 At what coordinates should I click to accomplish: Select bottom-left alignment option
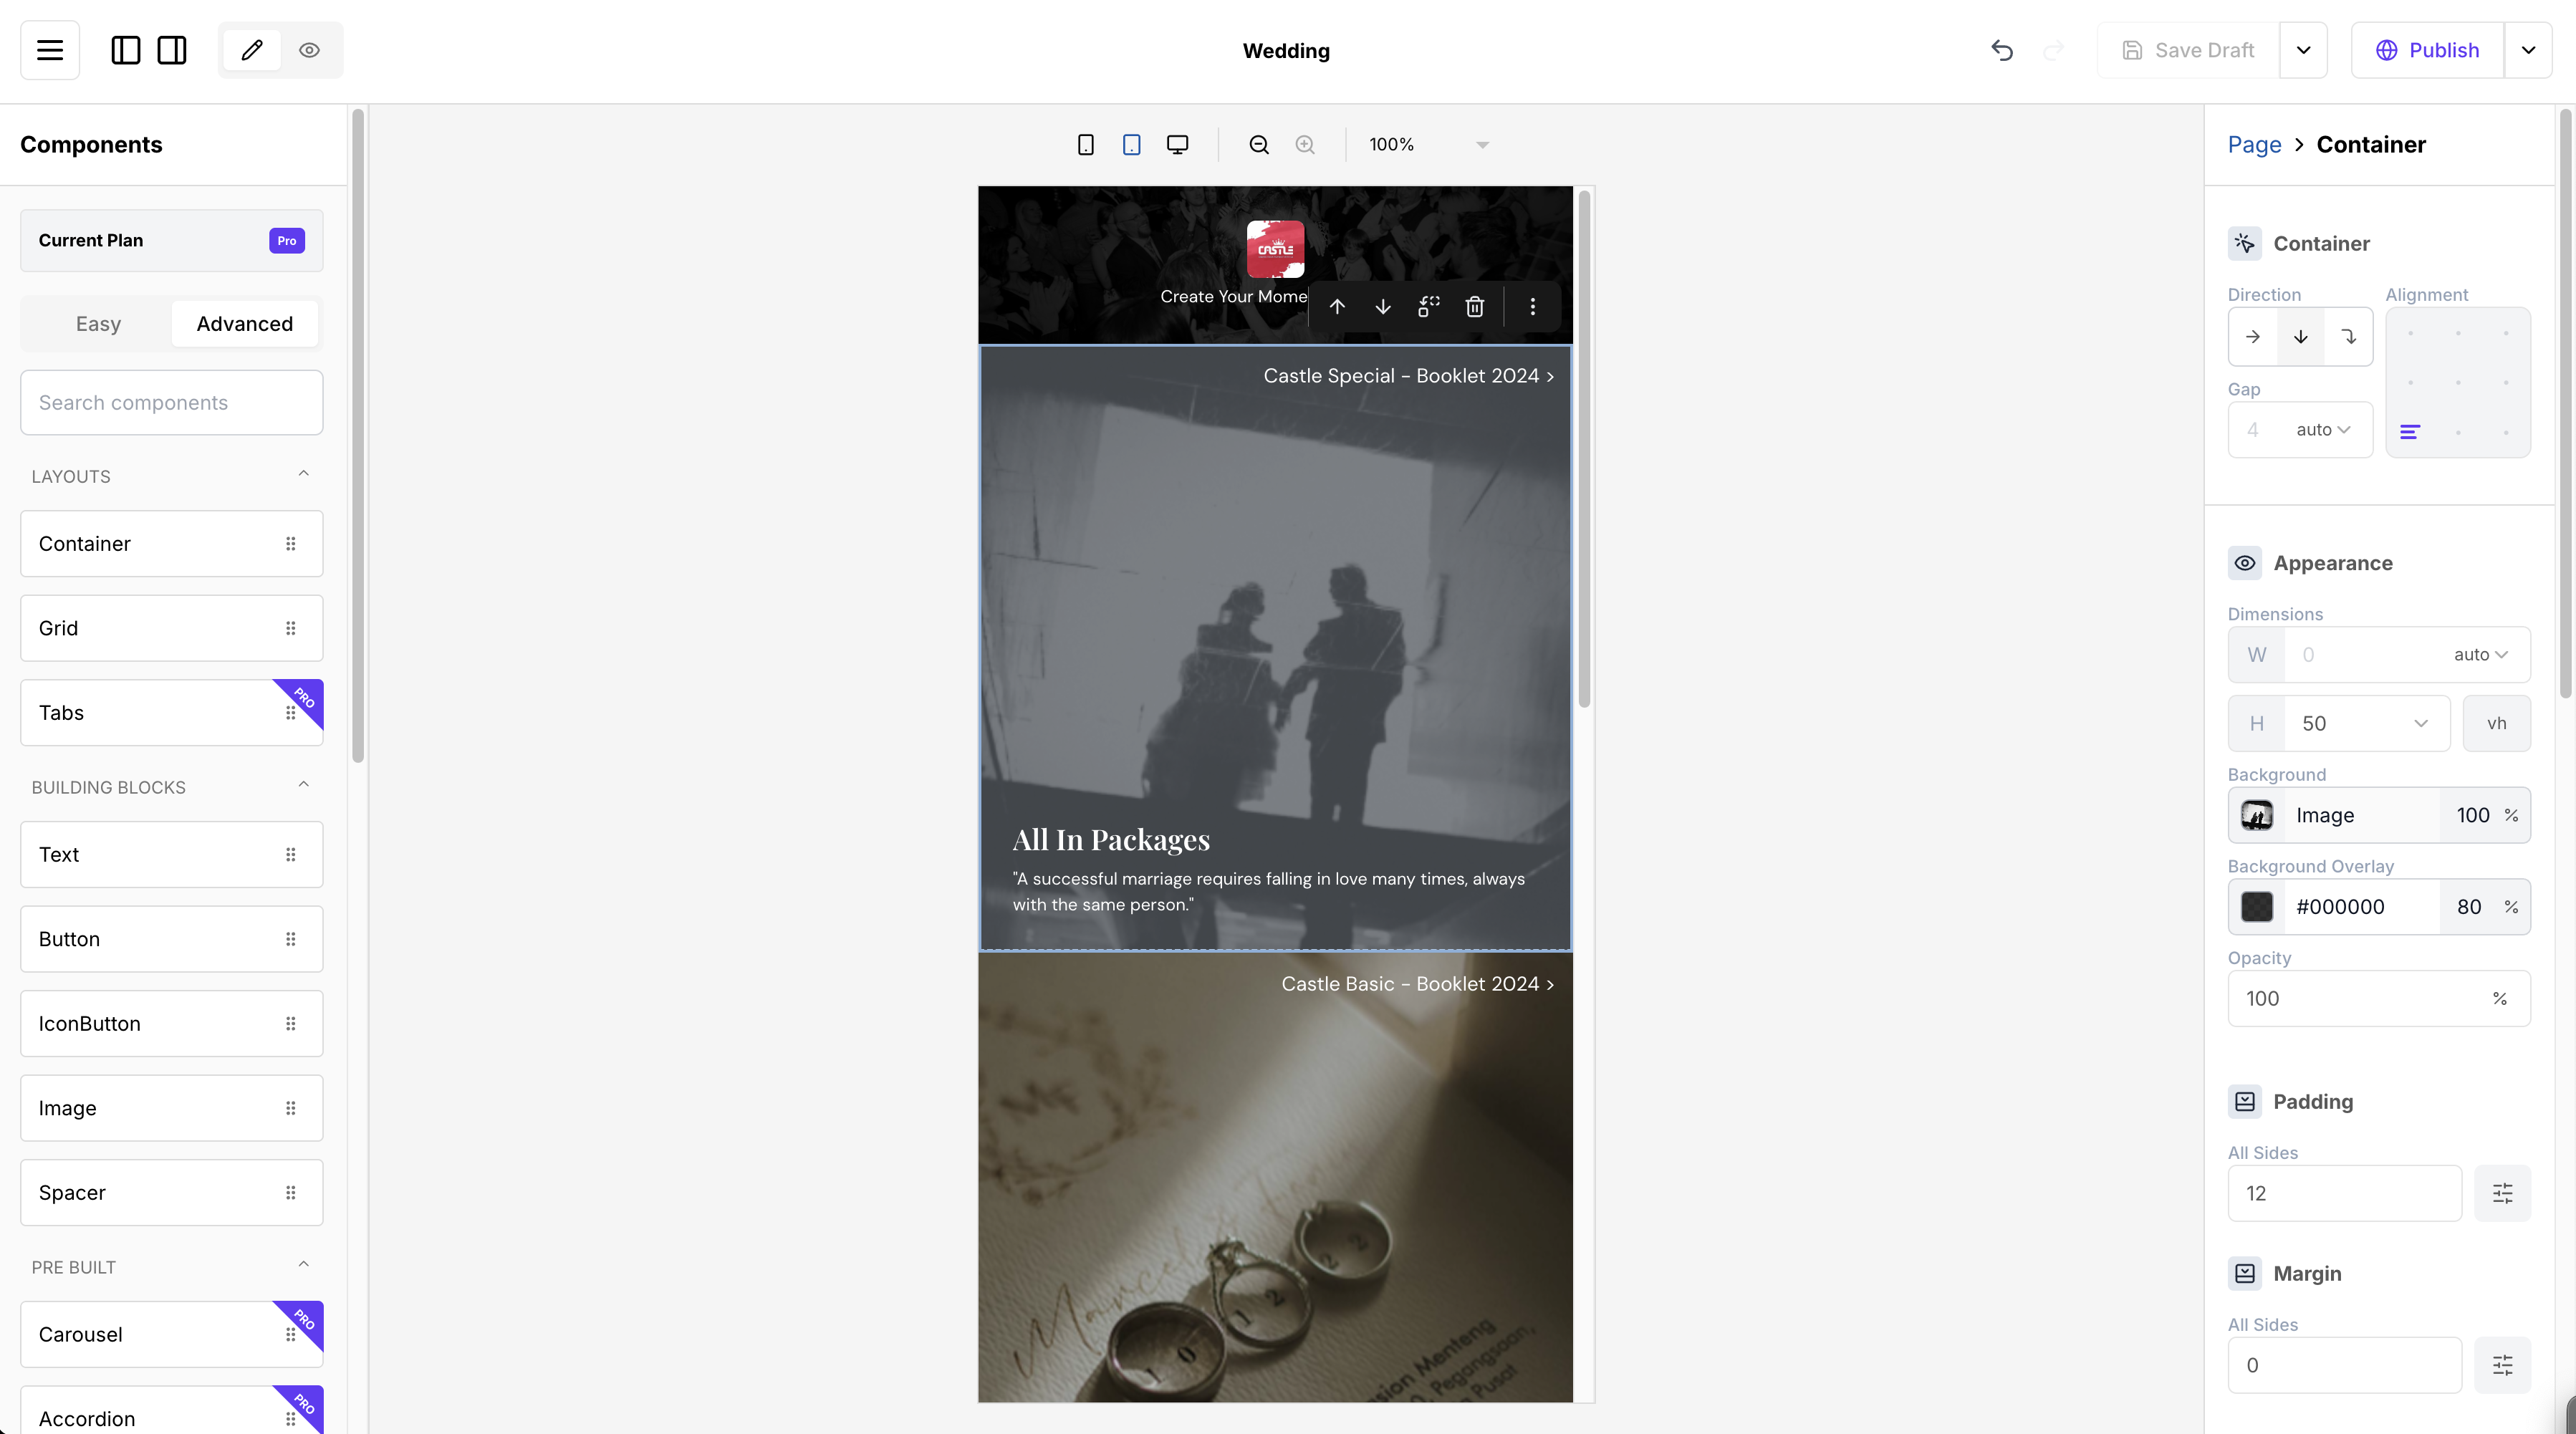click(x=2410, y=432)
